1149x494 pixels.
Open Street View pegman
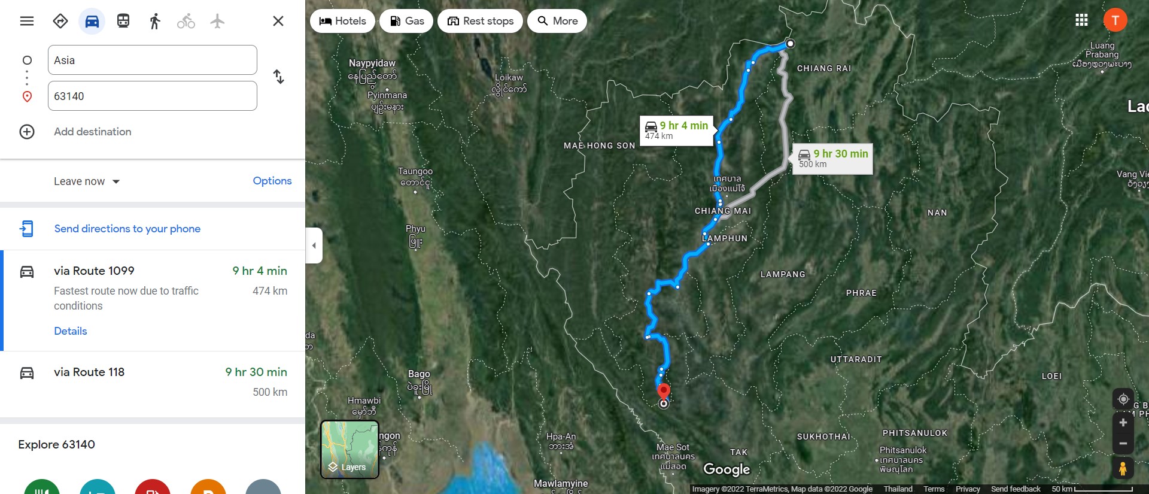(x=1123, y=468)
